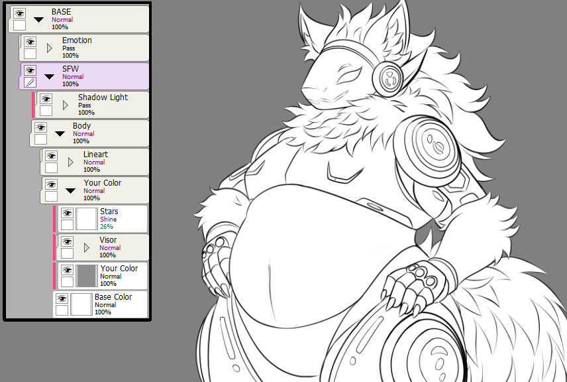The height and width of the screenshot is (382, 567).
Task: Hide the Shadow Light folder
Action: (x=46, y=99)
